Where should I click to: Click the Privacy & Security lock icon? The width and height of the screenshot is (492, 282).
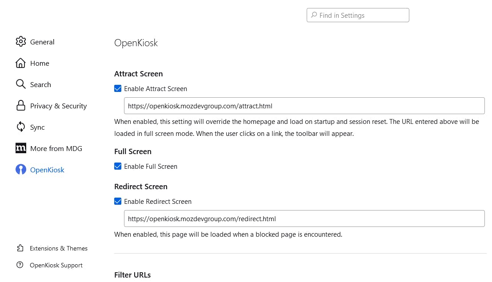20,106
